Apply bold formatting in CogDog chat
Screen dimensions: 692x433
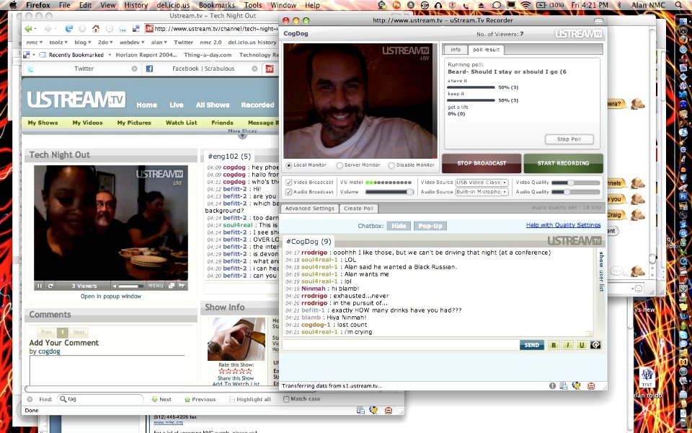click(x=554, y=345)
